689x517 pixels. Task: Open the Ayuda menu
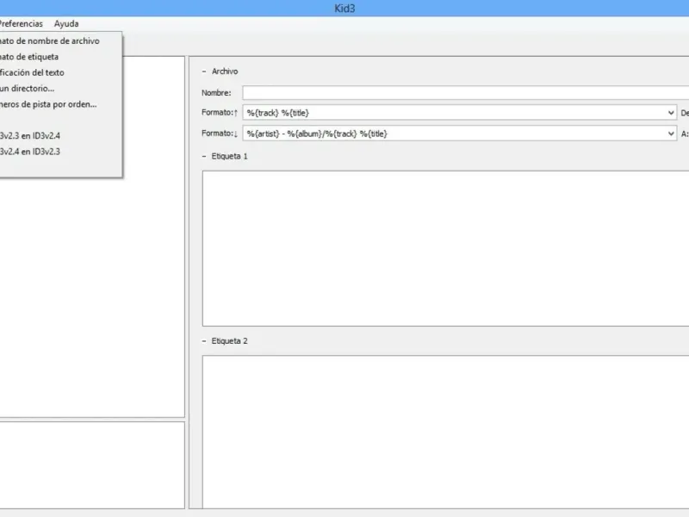click(66, 24)
